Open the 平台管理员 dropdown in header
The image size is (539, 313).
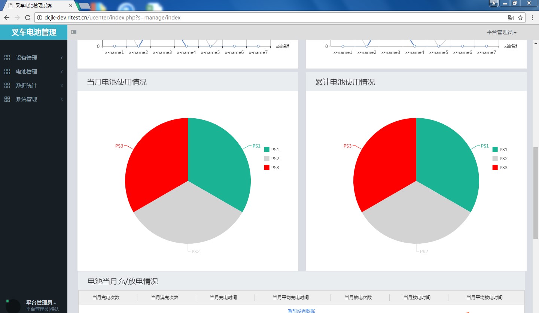501,32
